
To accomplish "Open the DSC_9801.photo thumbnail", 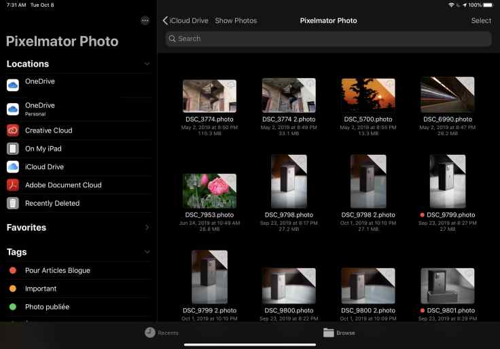I will pyautogui.click(x=448, y=286).
